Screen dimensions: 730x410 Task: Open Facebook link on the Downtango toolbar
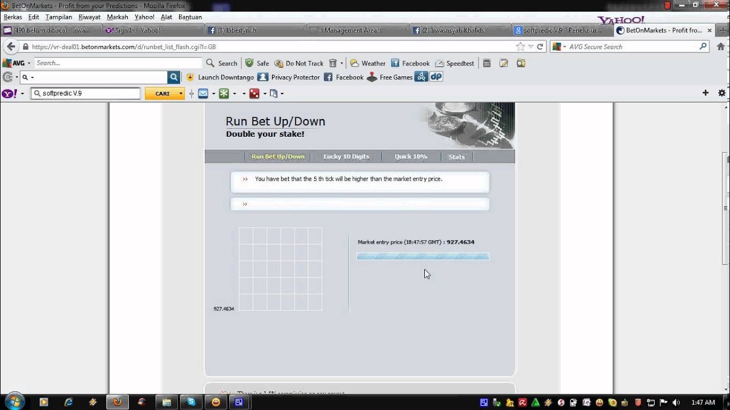[x=343, y=77]
